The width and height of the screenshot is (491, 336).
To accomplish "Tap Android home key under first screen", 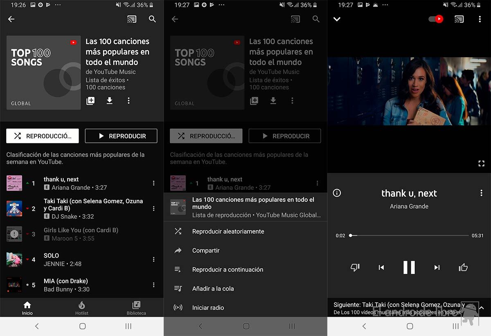I will [82, 326].
